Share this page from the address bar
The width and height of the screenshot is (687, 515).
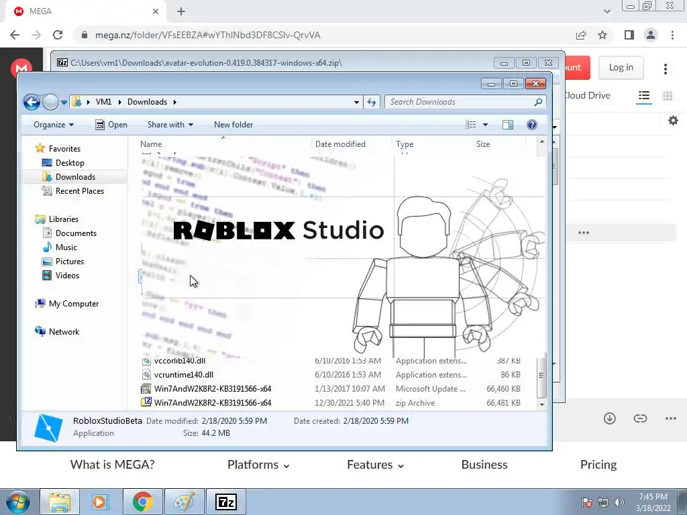coord(581,35)
